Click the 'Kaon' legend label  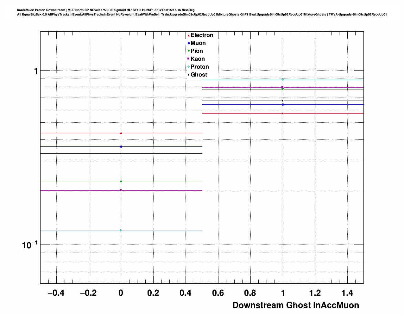pyautogui.click(x=198, y=59)
